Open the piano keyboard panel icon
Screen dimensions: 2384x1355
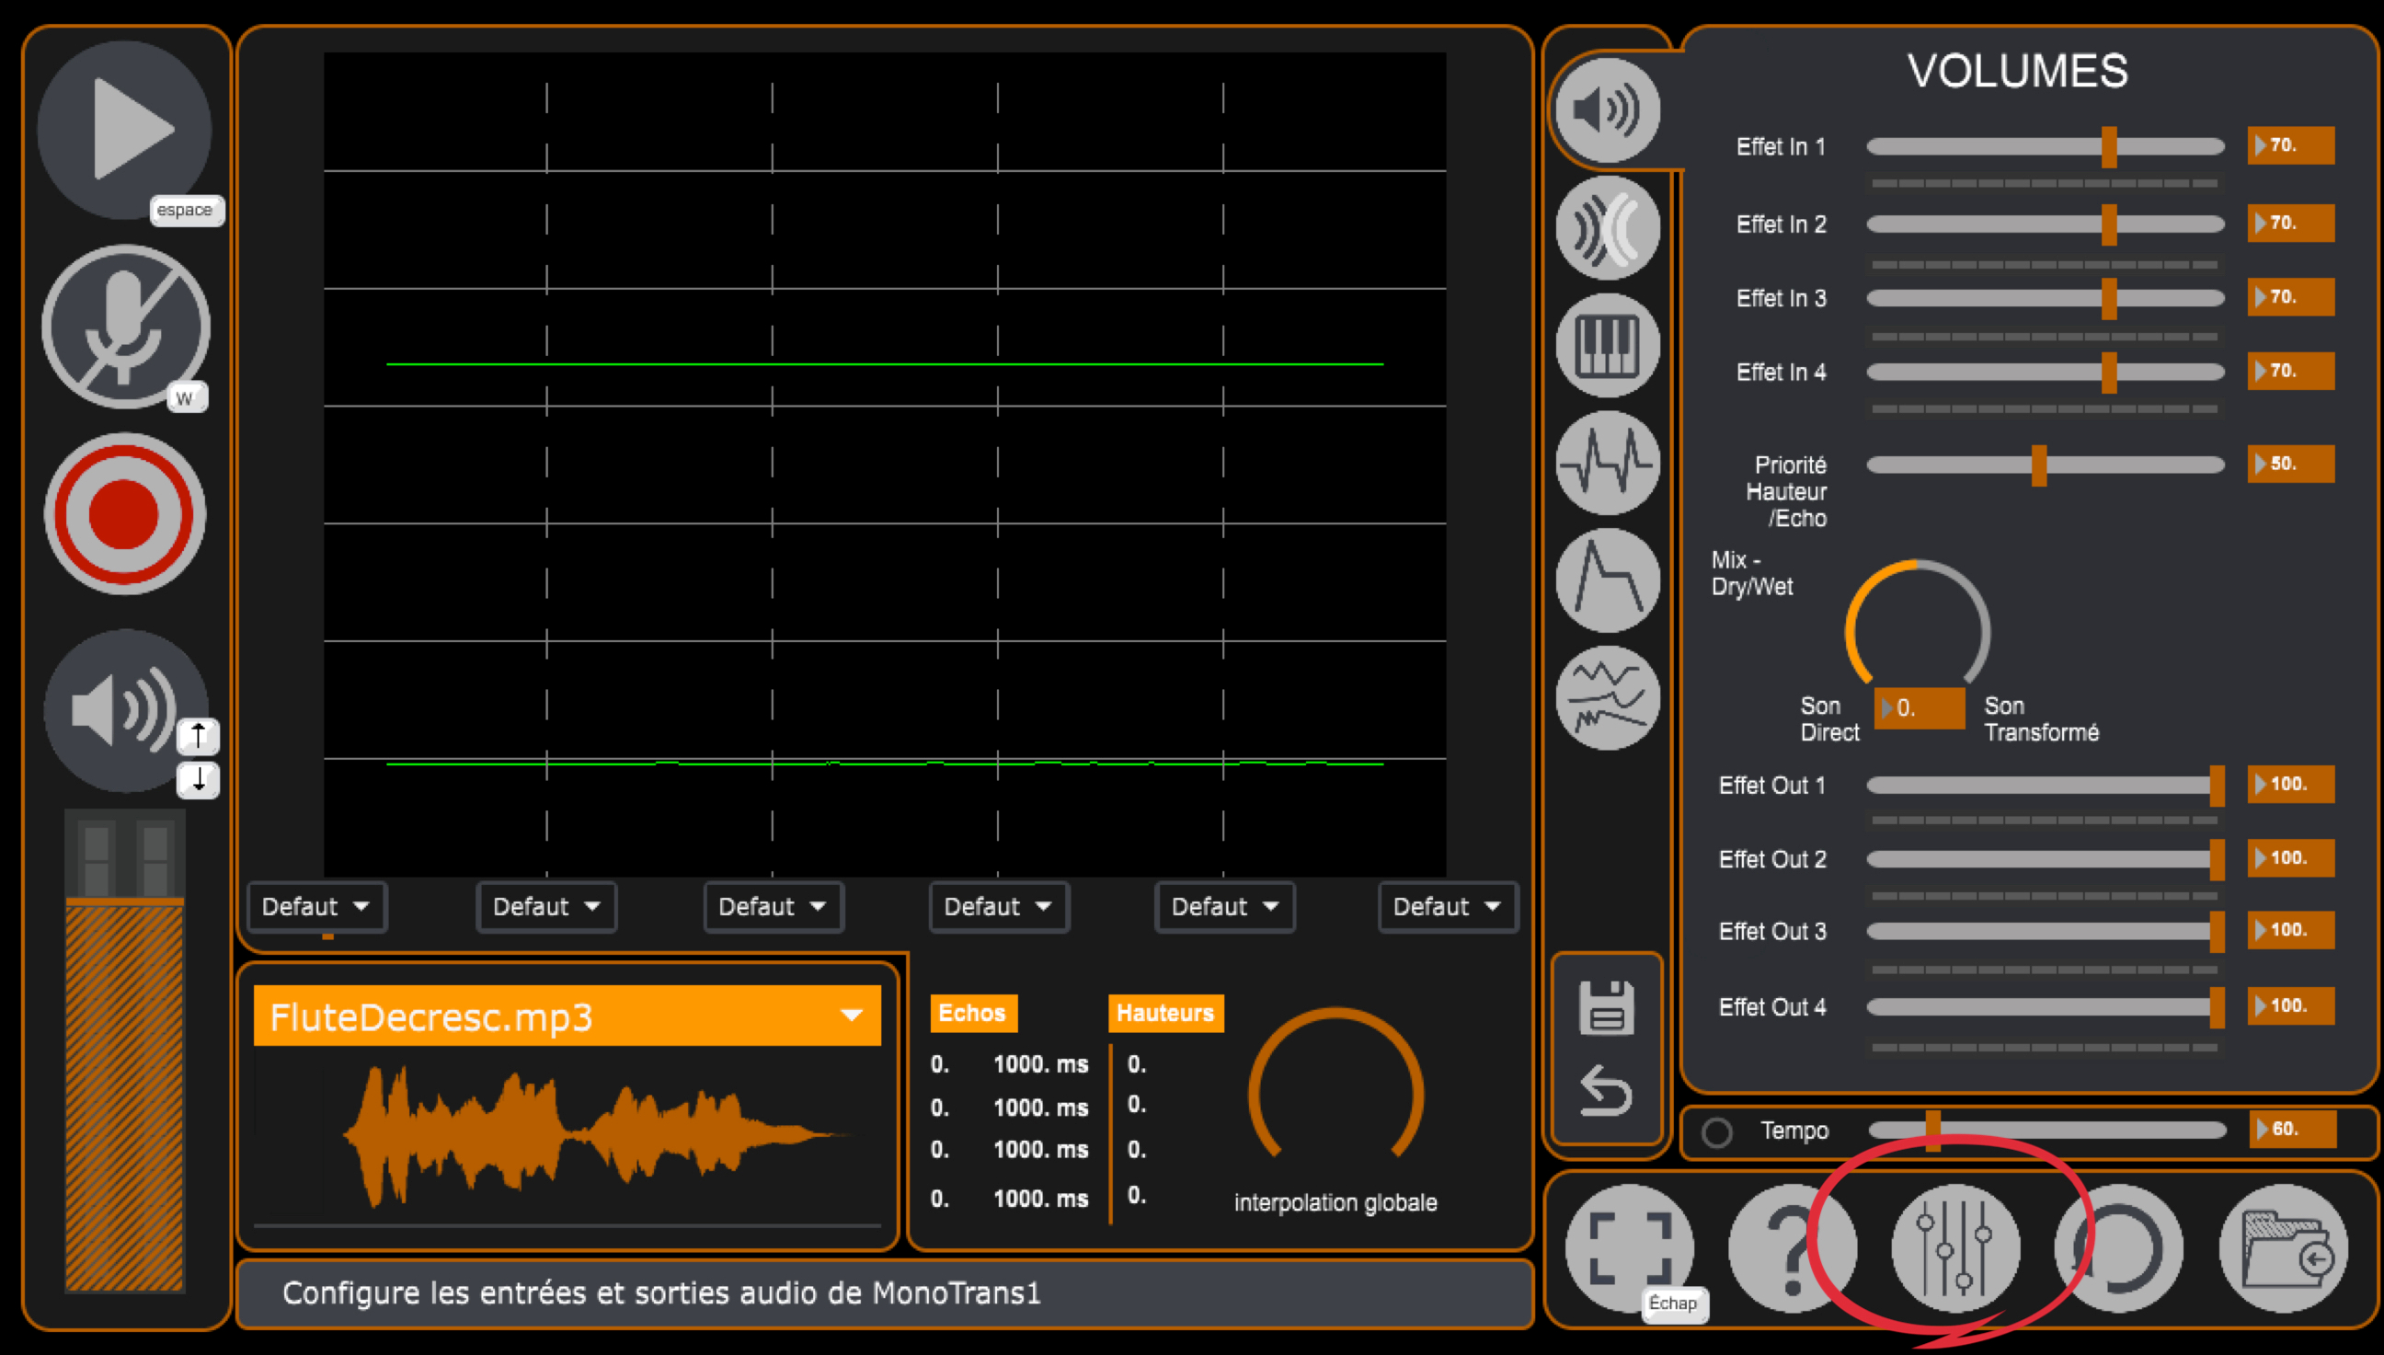tap(1607, 345)
